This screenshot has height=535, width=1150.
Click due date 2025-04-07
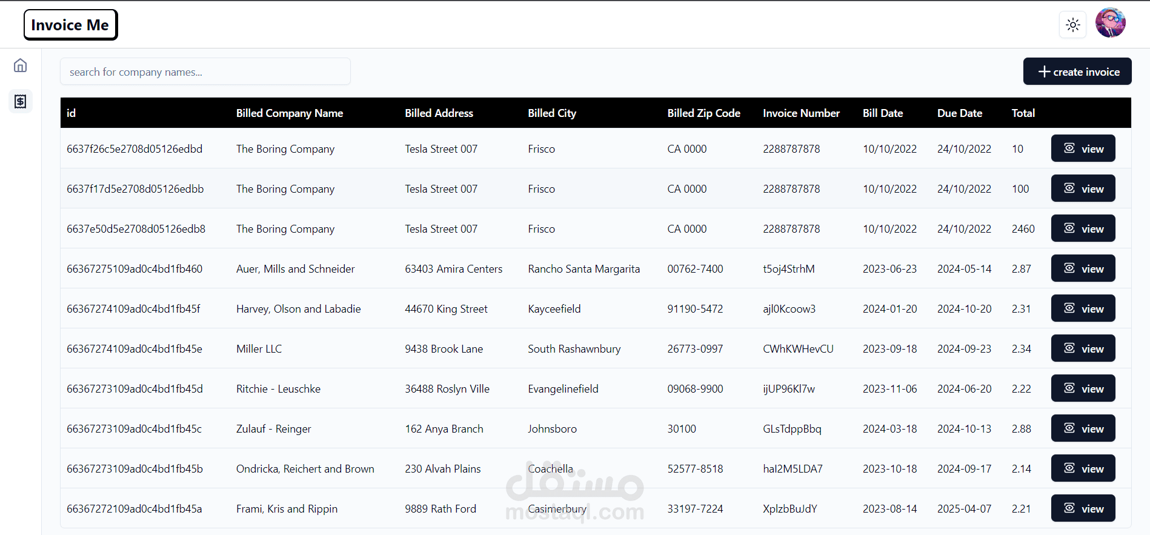click(965, 509)
